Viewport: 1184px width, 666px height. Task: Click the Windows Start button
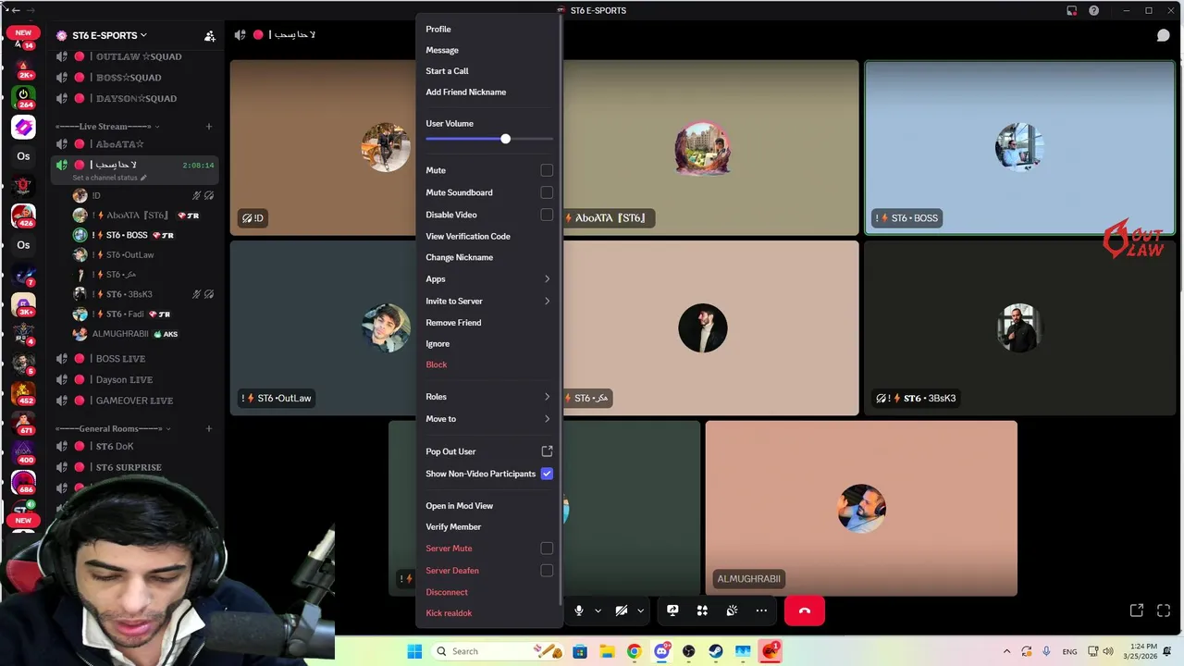[x=414, y=651]
